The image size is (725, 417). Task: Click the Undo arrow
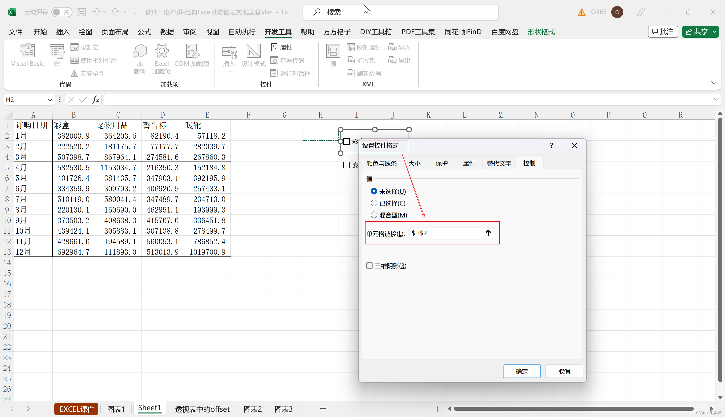(96, 12)
